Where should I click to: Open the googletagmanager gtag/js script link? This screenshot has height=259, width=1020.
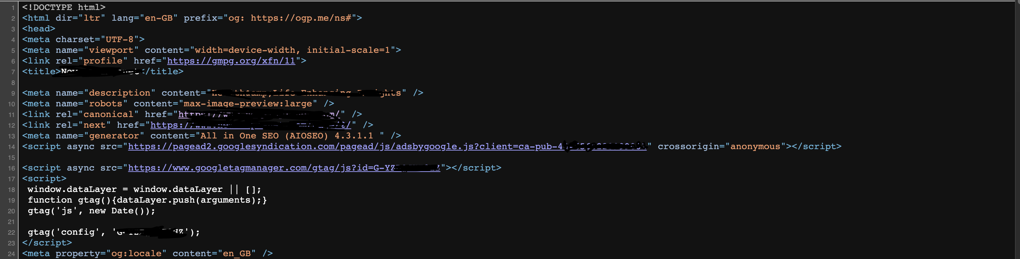284,168
